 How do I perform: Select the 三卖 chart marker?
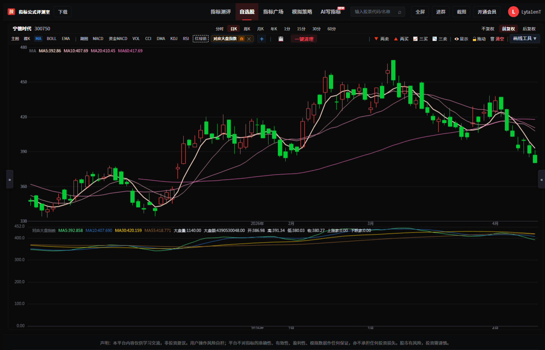pos(440,39)
